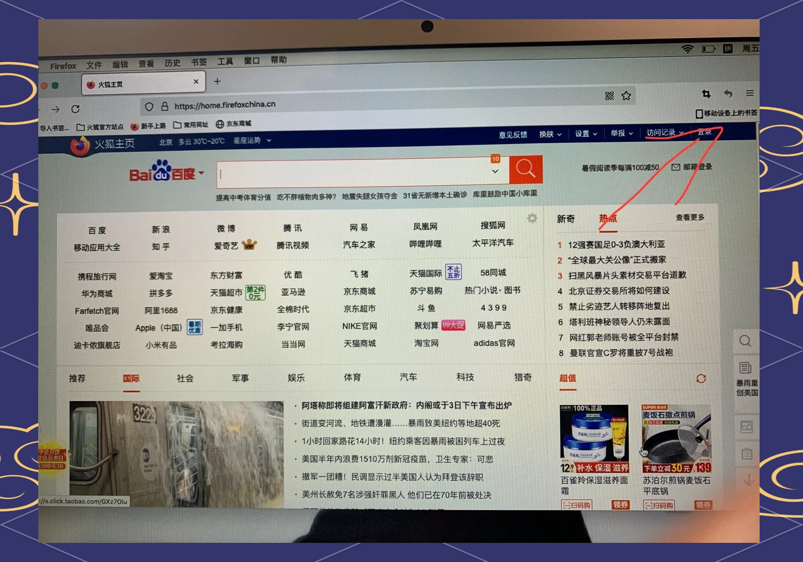Expand the Baidu search suggestions dropdown arrow
This screenshot has width=803, height=562.
point(495,171)
